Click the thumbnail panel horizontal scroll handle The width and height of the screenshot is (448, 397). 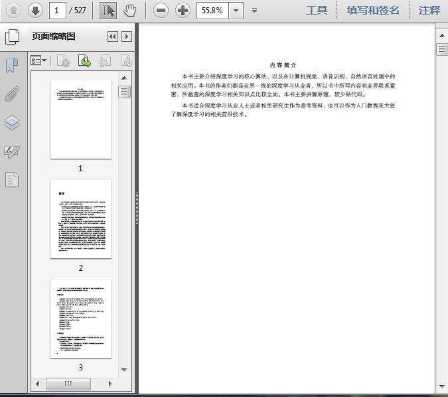(x=68, y=384)
